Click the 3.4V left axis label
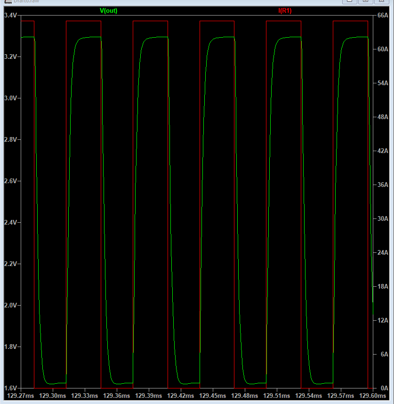The height and width of the screenshot is (404, 394). point(11,16)
